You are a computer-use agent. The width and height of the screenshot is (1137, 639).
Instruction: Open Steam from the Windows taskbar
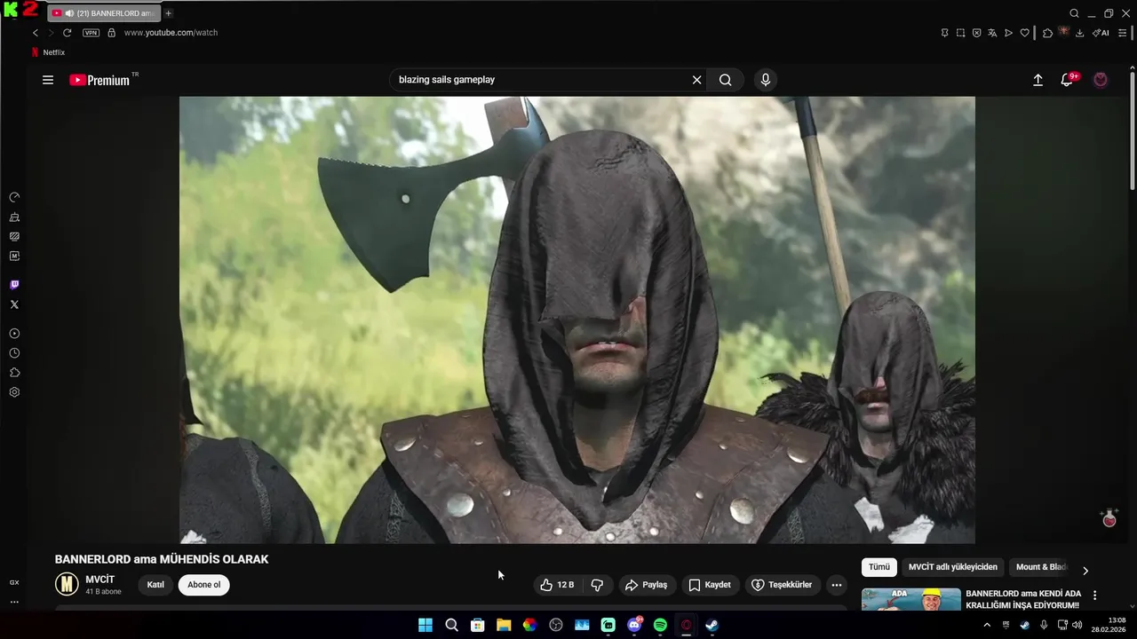[x=712, y=625]
